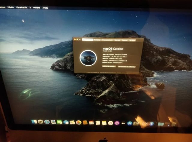
Task: Minimize the About This Mac window
Action: tap(77, 39)
